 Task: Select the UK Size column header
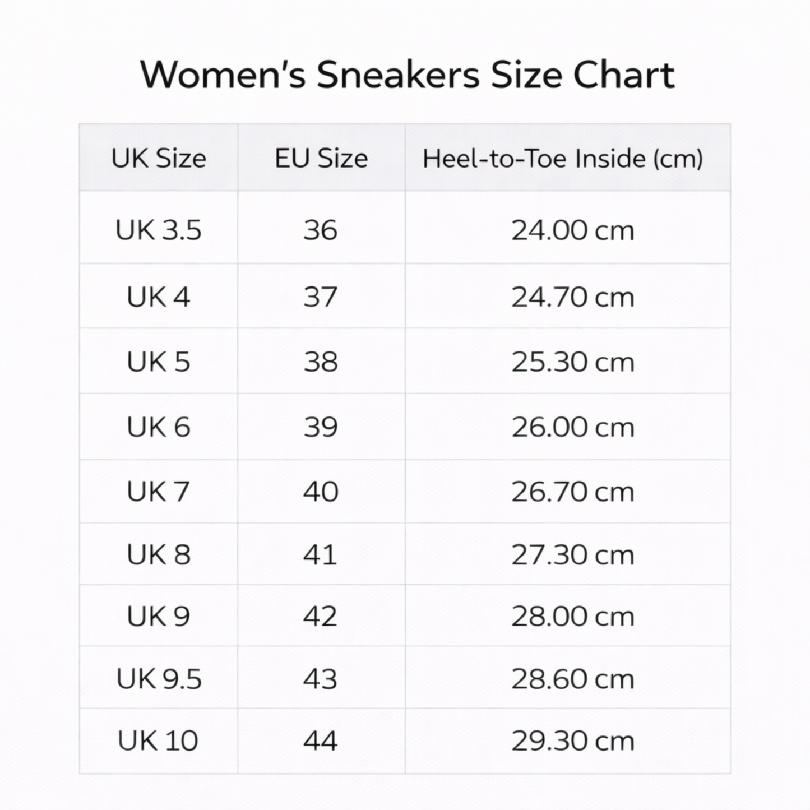(x=159, y=158)
